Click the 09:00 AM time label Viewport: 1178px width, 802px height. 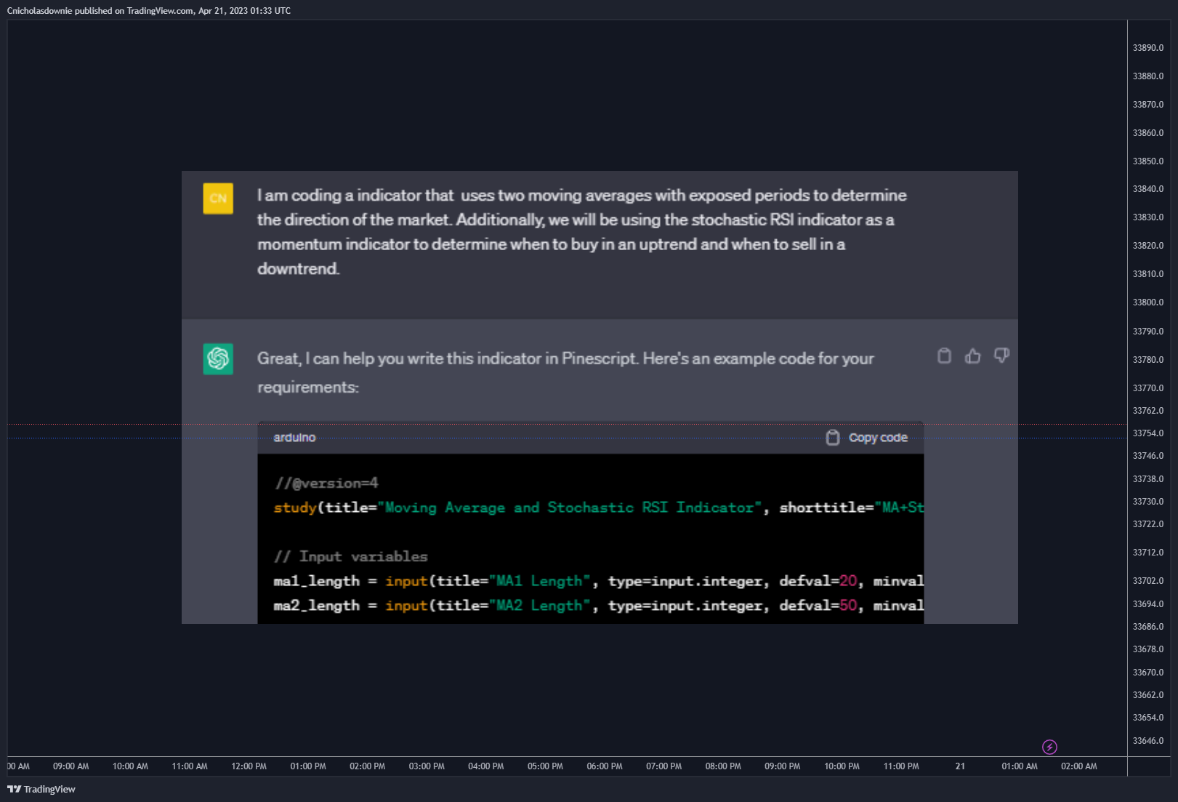(70, 766)
